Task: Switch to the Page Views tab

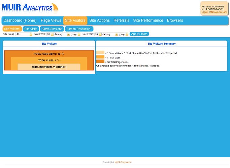Action: 51,20
